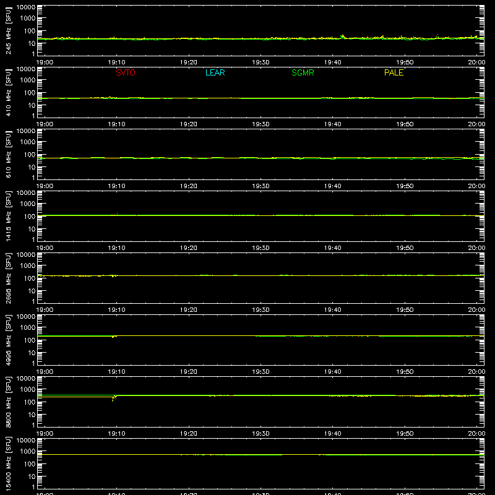Click the red SVTO station label

click(x=126, y=72)
